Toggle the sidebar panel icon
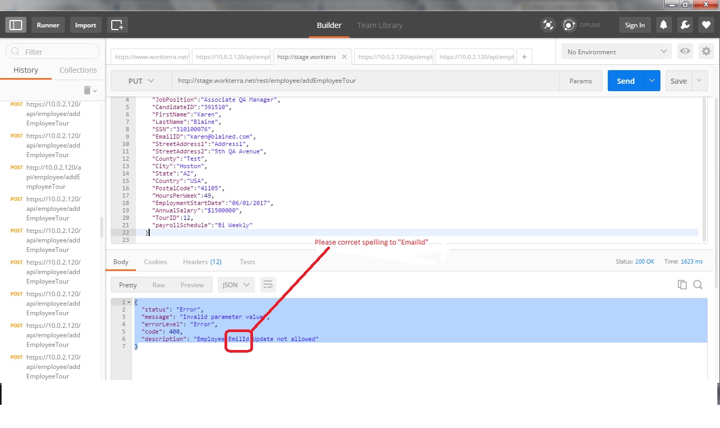The height and width of the screenshot is (428, 720). tap(16, 25)
